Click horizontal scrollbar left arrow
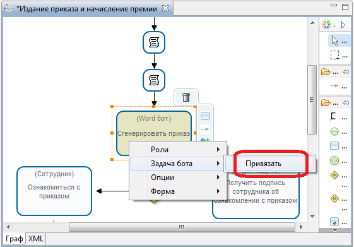Screen dimensions: 354x247 click(8, 227)
